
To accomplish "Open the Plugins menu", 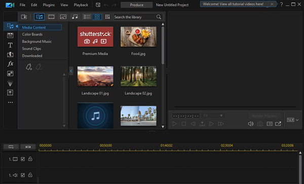I will tap(49, 5).
